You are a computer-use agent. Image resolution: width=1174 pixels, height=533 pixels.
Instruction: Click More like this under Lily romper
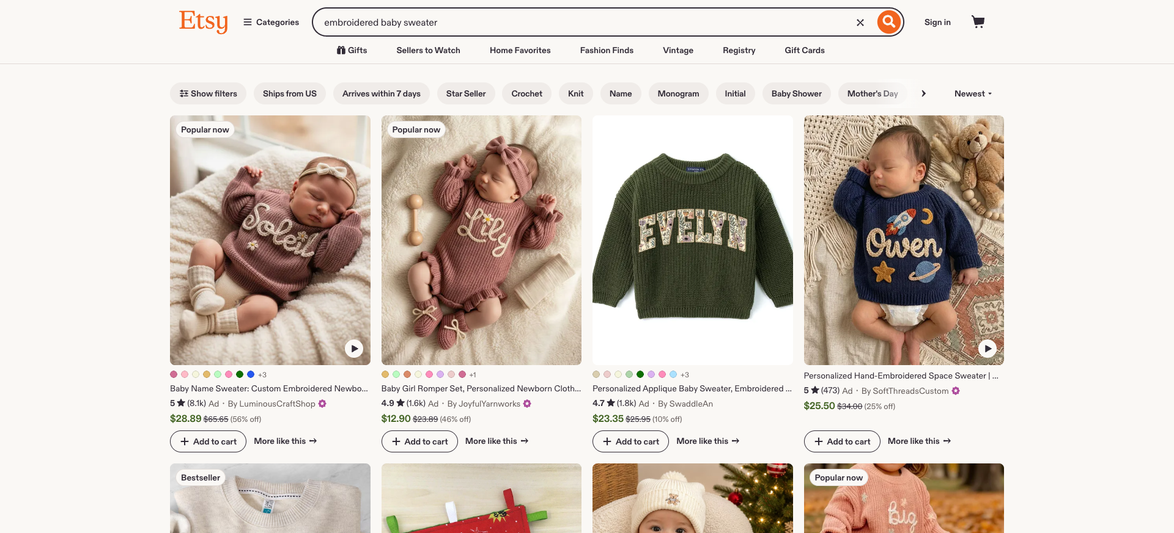[x=497, y=441]
